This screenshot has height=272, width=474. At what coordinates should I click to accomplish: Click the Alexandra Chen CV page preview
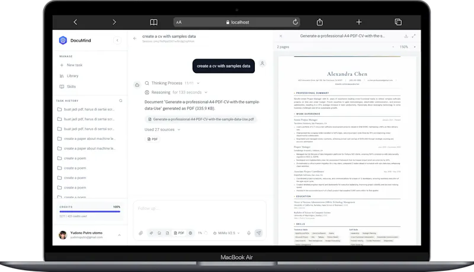[x=347, y=151]
